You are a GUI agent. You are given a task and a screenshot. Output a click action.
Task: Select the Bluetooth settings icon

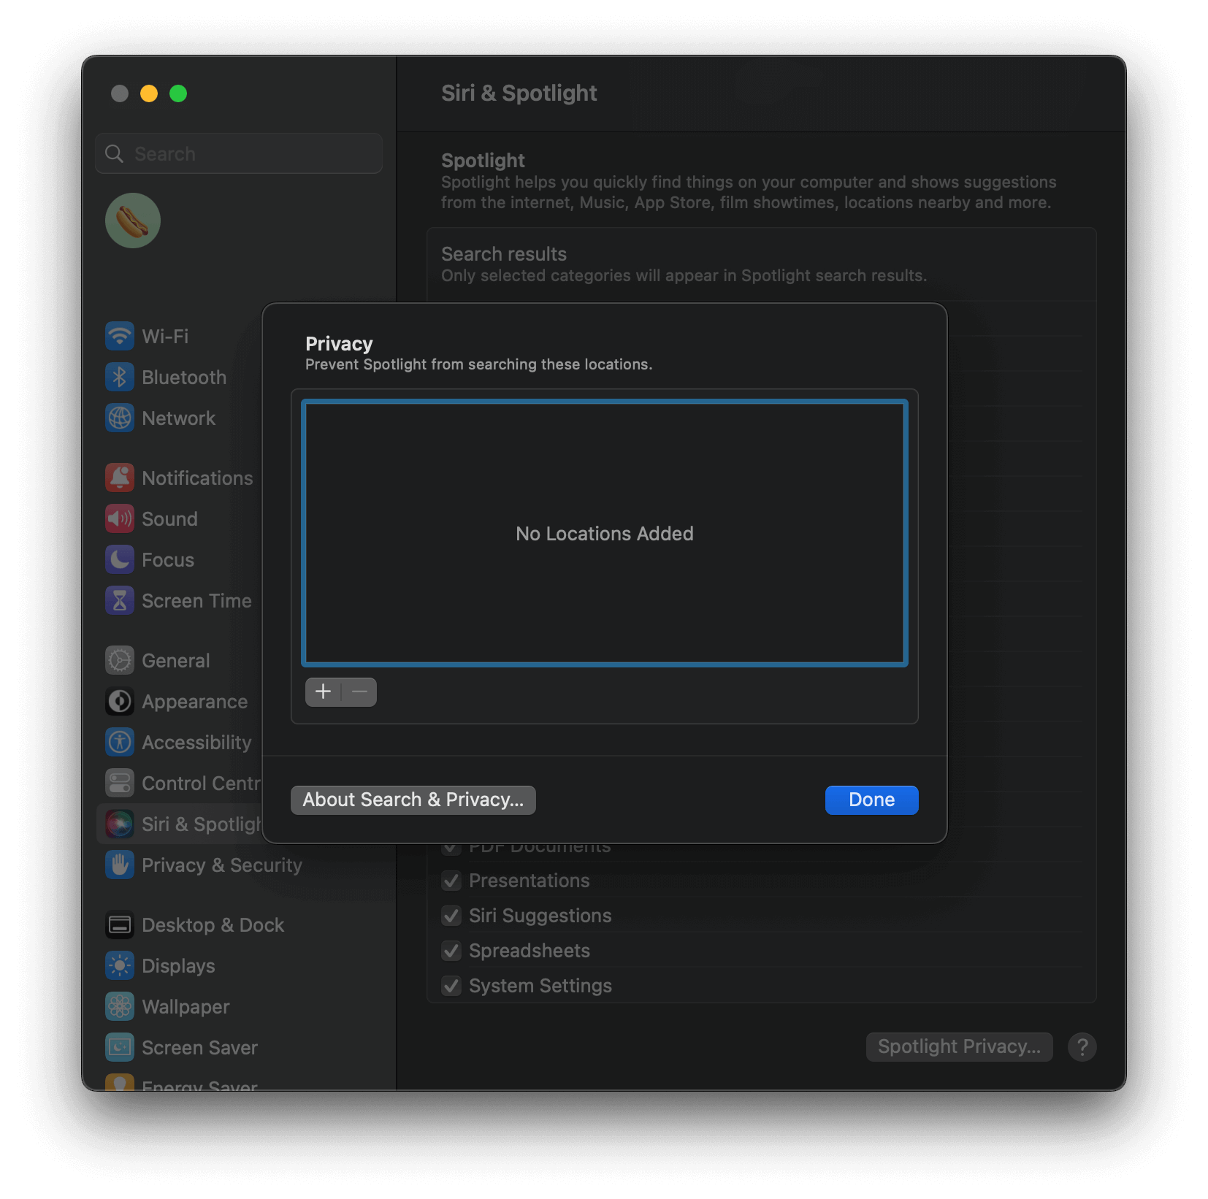click(119, 377)
